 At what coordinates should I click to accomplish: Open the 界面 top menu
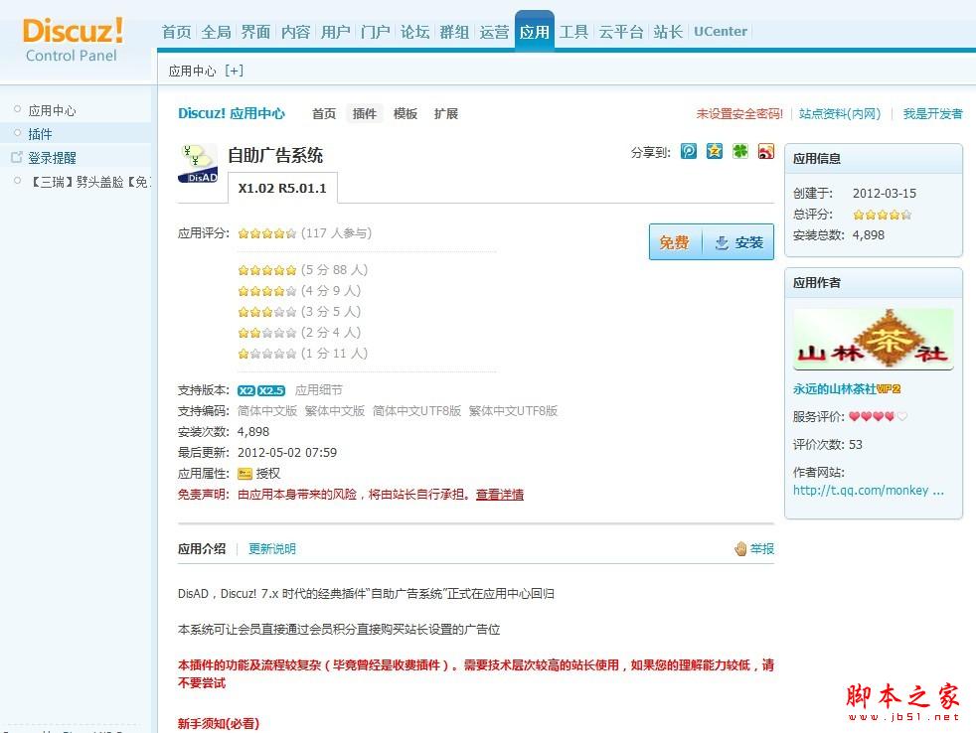[x=255, y=32]
